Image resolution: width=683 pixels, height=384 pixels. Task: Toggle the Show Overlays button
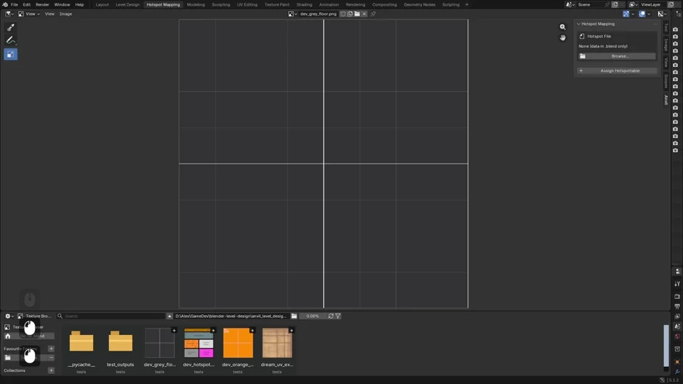[x=642, y=14]
